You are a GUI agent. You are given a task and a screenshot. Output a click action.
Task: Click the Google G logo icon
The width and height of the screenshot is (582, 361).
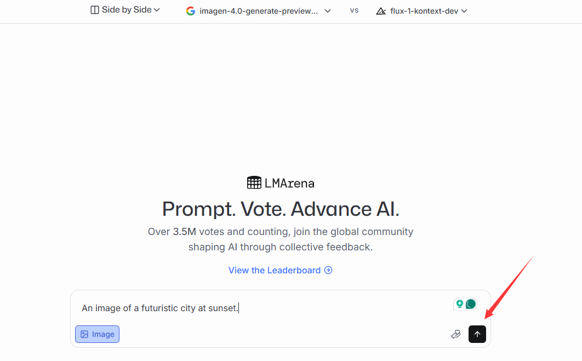pos(191,11)
